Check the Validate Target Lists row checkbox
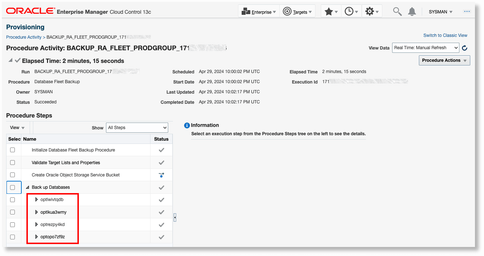This screenshot has width=484, height=256. pos(13,162)
